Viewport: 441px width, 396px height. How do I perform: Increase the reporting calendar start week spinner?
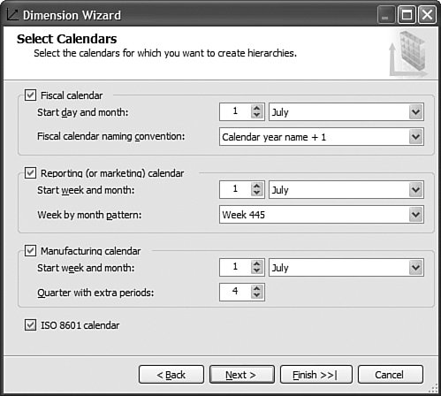click(x=257, y=186)
